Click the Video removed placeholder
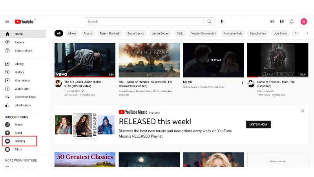 click(x=278, y=160)
